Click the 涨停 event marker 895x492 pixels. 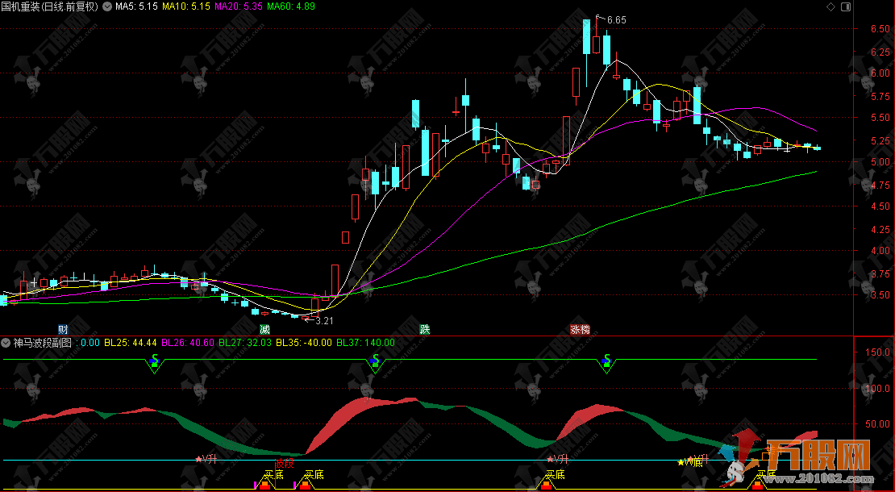[580, 329]
